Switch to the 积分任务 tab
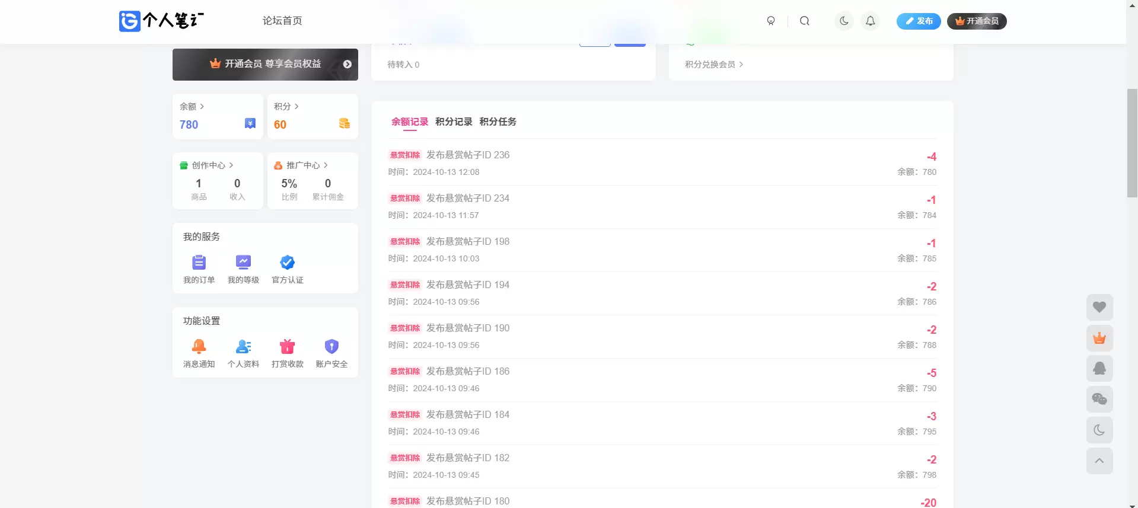 498,122
